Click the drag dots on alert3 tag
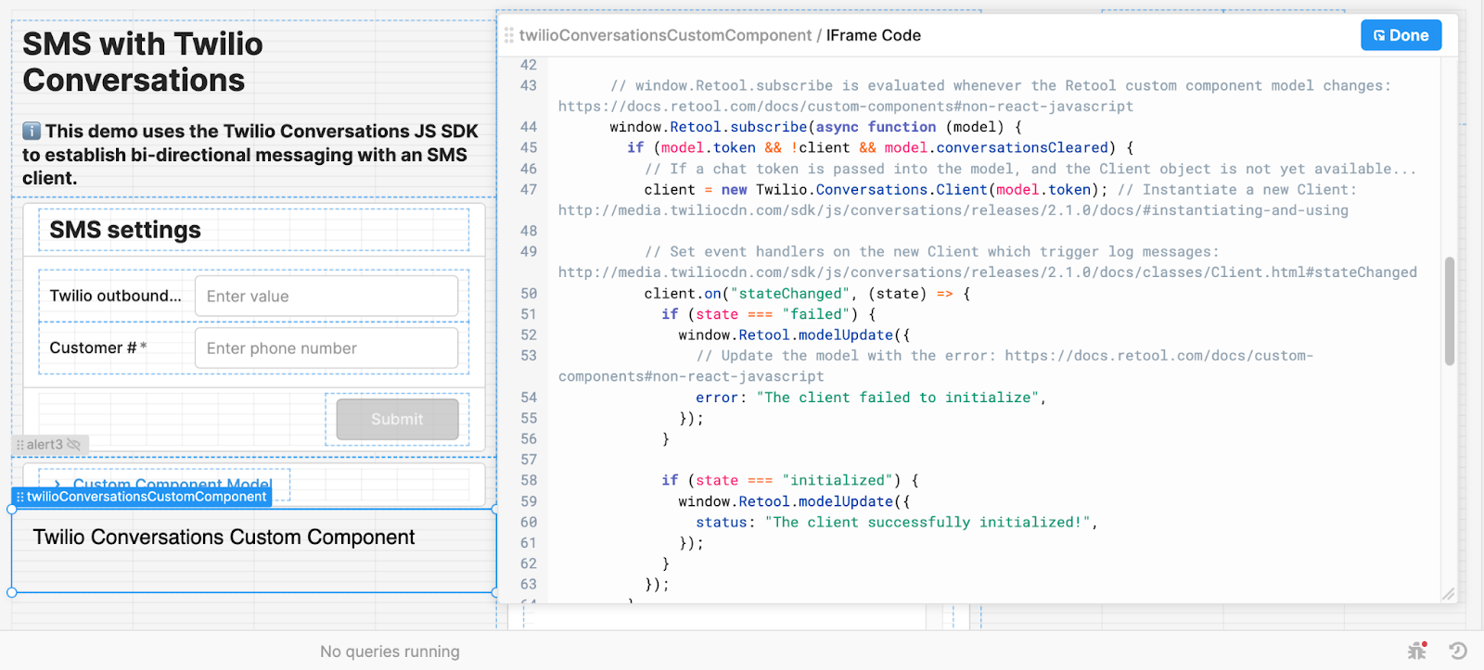1484x670 pixels. click(x=20, y=445)
